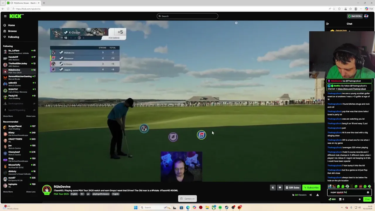Click Get KICKs button

point(354,16)
